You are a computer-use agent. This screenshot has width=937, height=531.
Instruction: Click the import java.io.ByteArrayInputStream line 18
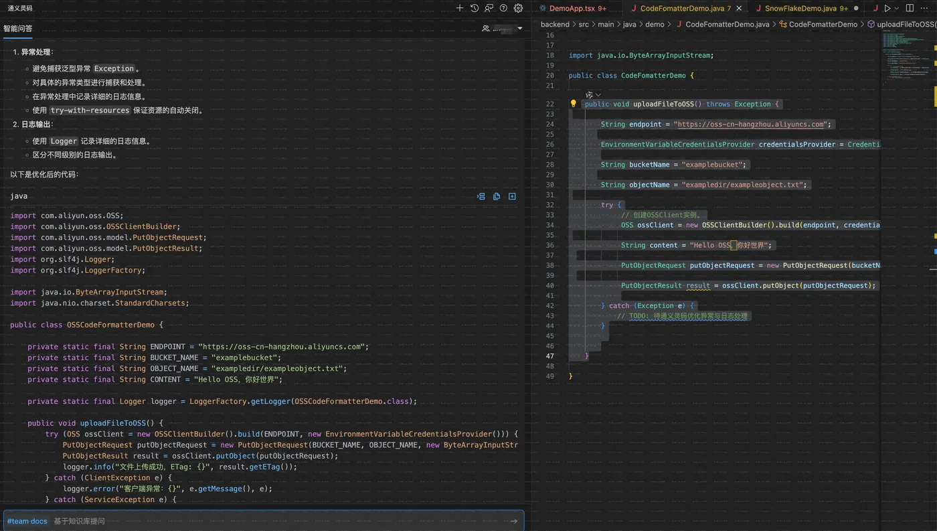tap(641, 56)
